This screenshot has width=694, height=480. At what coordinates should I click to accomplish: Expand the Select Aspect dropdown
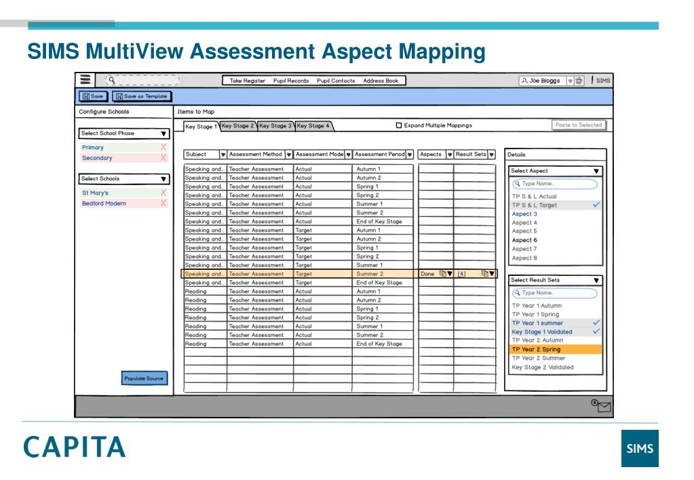tap(596, 172)
